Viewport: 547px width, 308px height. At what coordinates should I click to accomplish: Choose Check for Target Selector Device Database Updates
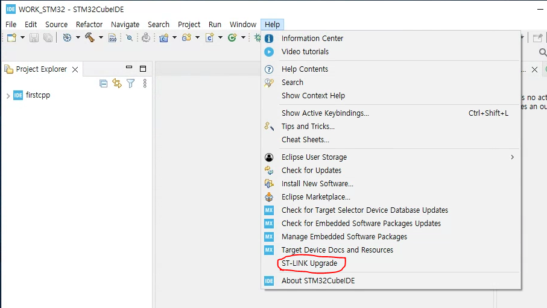point(391,210)
